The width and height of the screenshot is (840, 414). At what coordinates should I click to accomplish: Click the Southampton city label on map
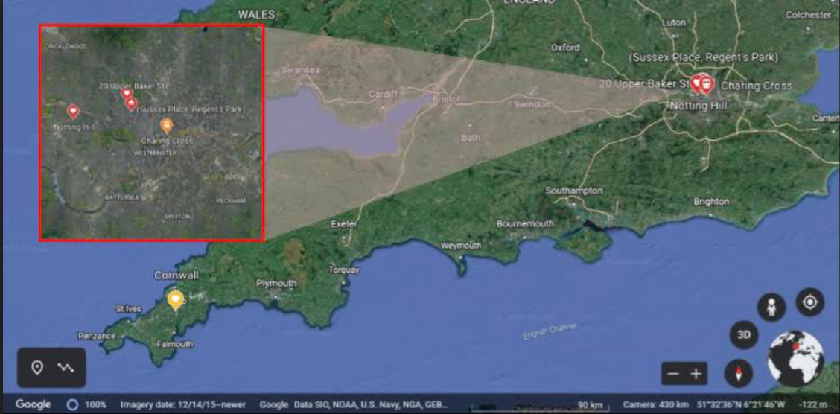573,191
